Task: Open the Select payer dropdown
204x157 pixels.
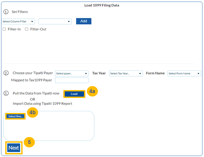Action: point(72,73)
